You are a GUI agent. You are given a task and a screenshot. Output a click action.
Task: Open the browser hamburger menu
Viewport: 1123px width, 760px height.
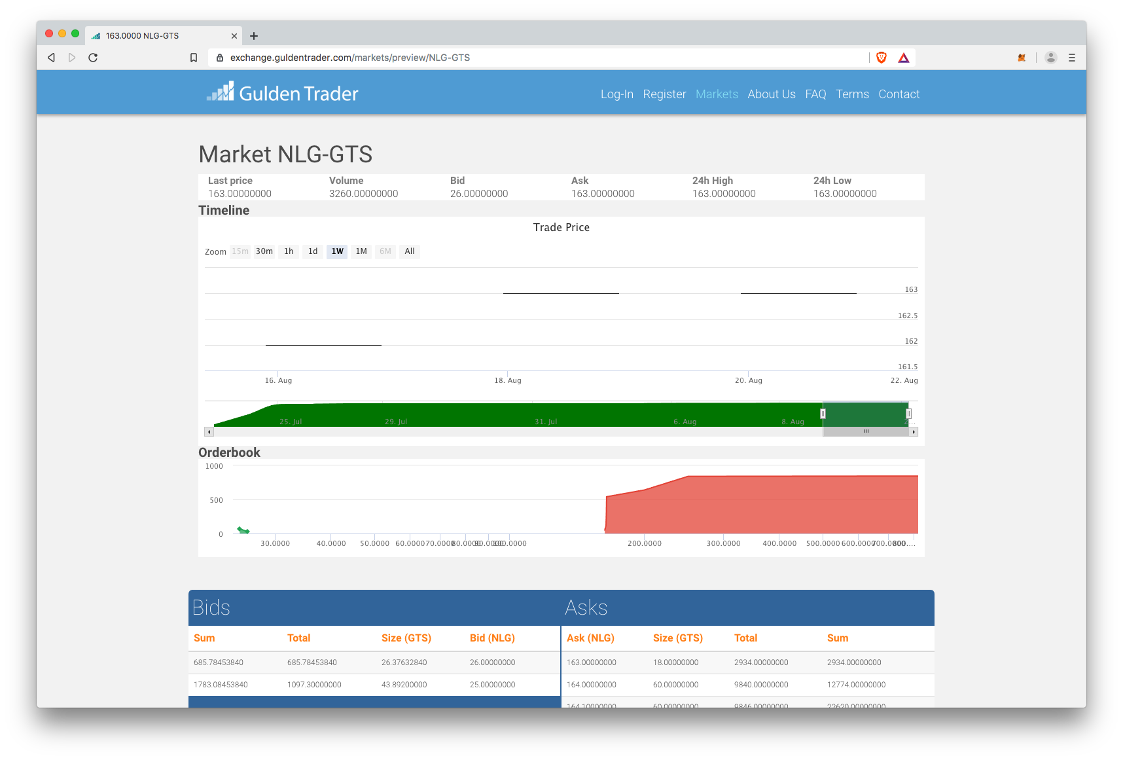pyautogui.click(x=1072, y=58)
